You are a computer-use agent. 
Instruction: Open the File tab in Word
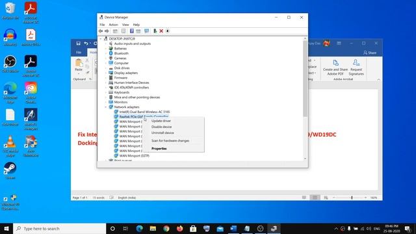79,53
